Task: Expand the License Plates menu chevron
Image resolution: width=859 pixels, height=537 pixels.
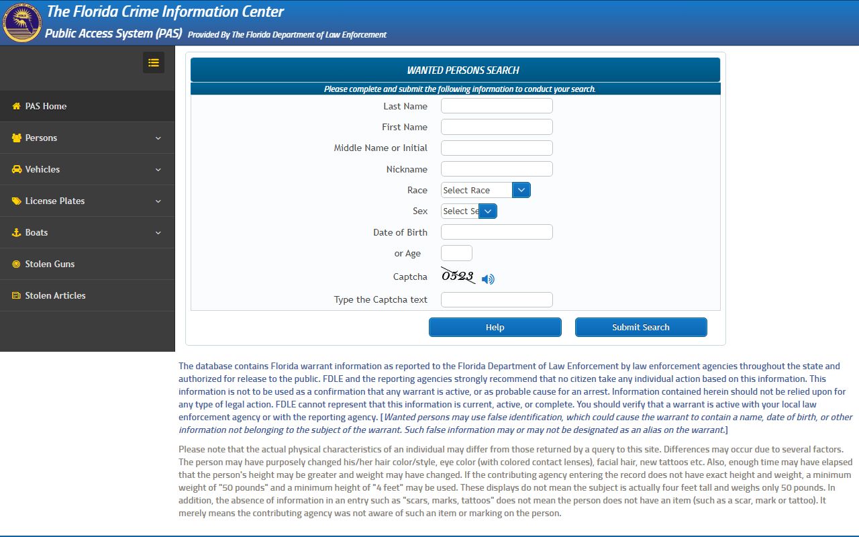Action: (158, 201)
